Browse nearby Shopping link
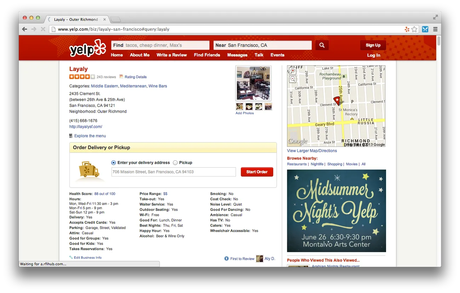Image resolution: width=460 pixels, height=293 pixels. (x=335, y=164)
